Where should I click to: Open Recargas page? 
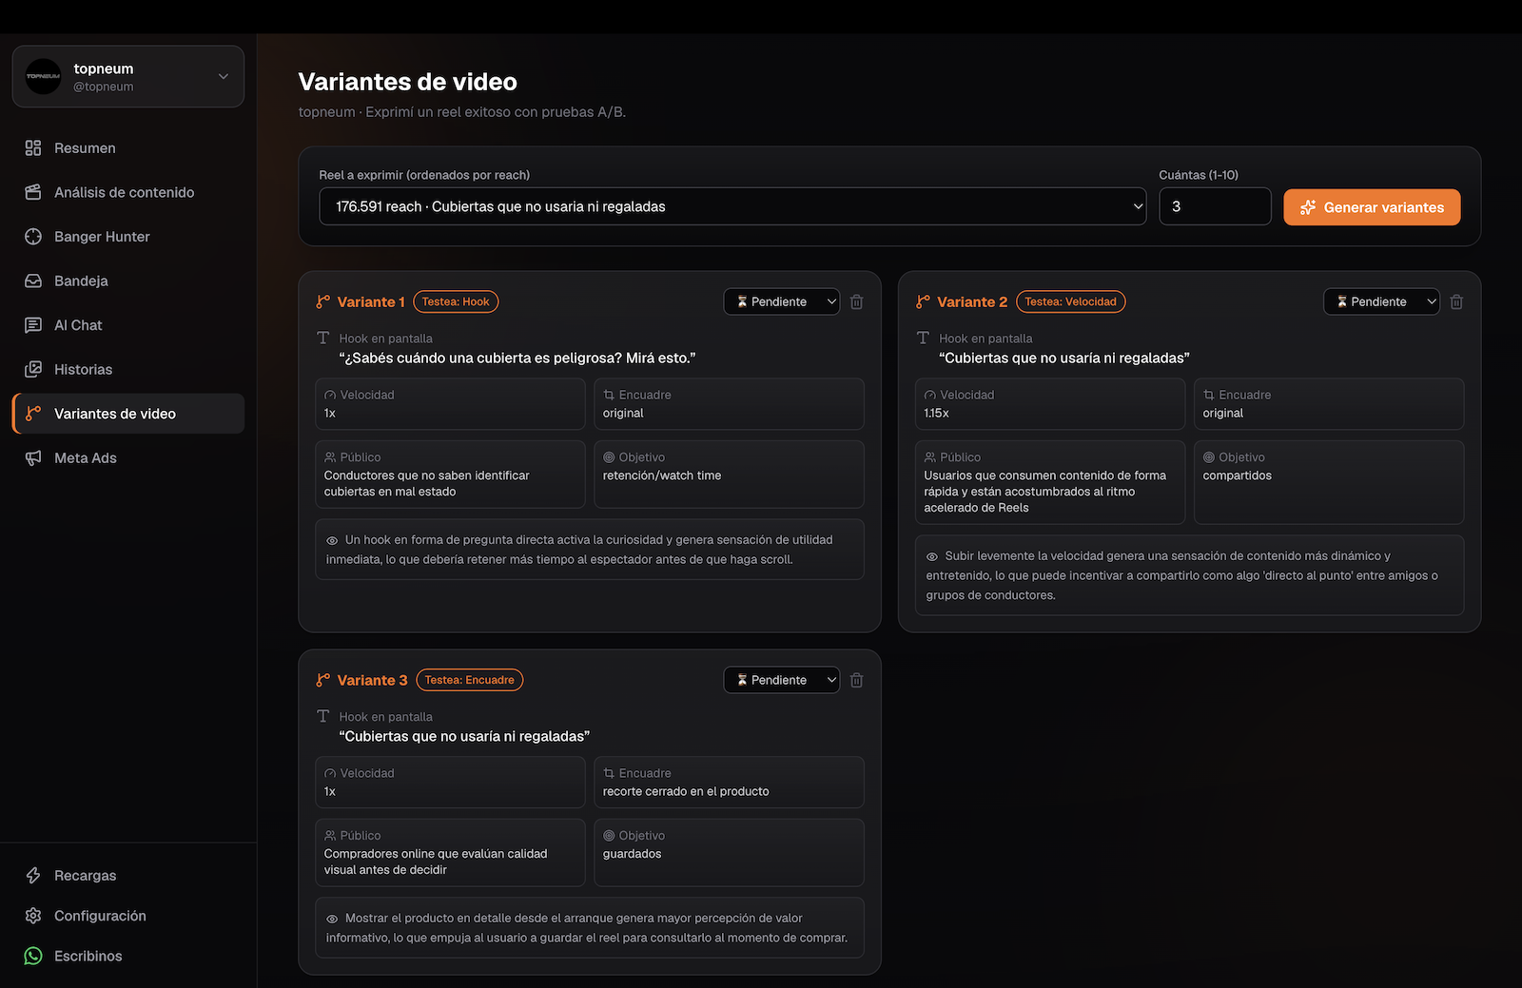(x=128, y=876)
